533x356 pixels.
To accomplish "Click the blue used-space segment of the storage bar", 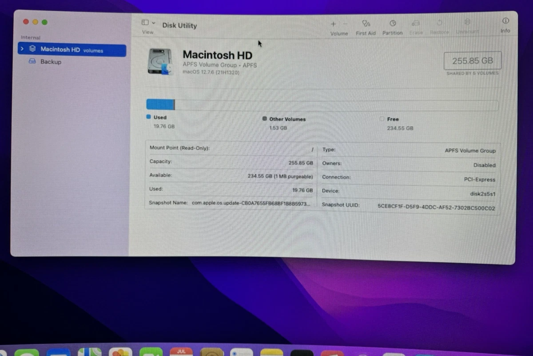I will pyautogui.click(x=160, y=104).
